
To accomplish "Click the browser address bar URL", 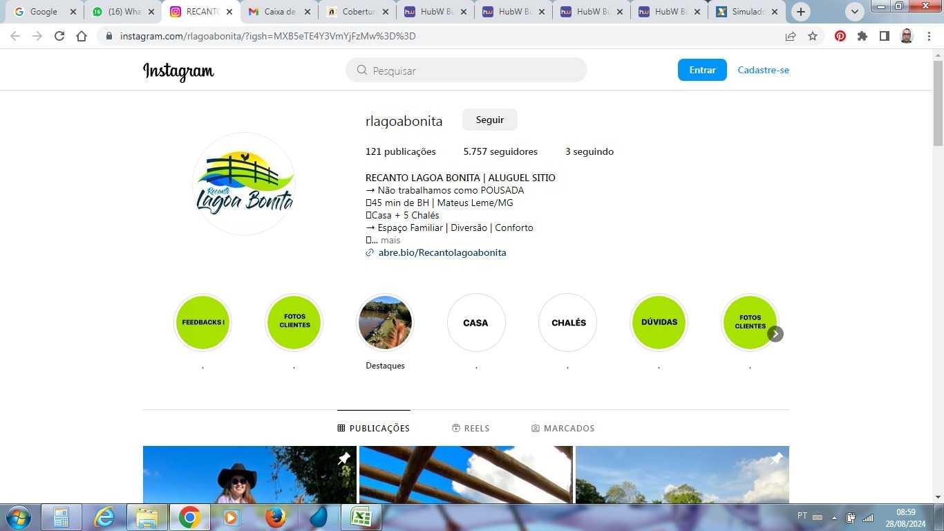I will coord(268,36).
